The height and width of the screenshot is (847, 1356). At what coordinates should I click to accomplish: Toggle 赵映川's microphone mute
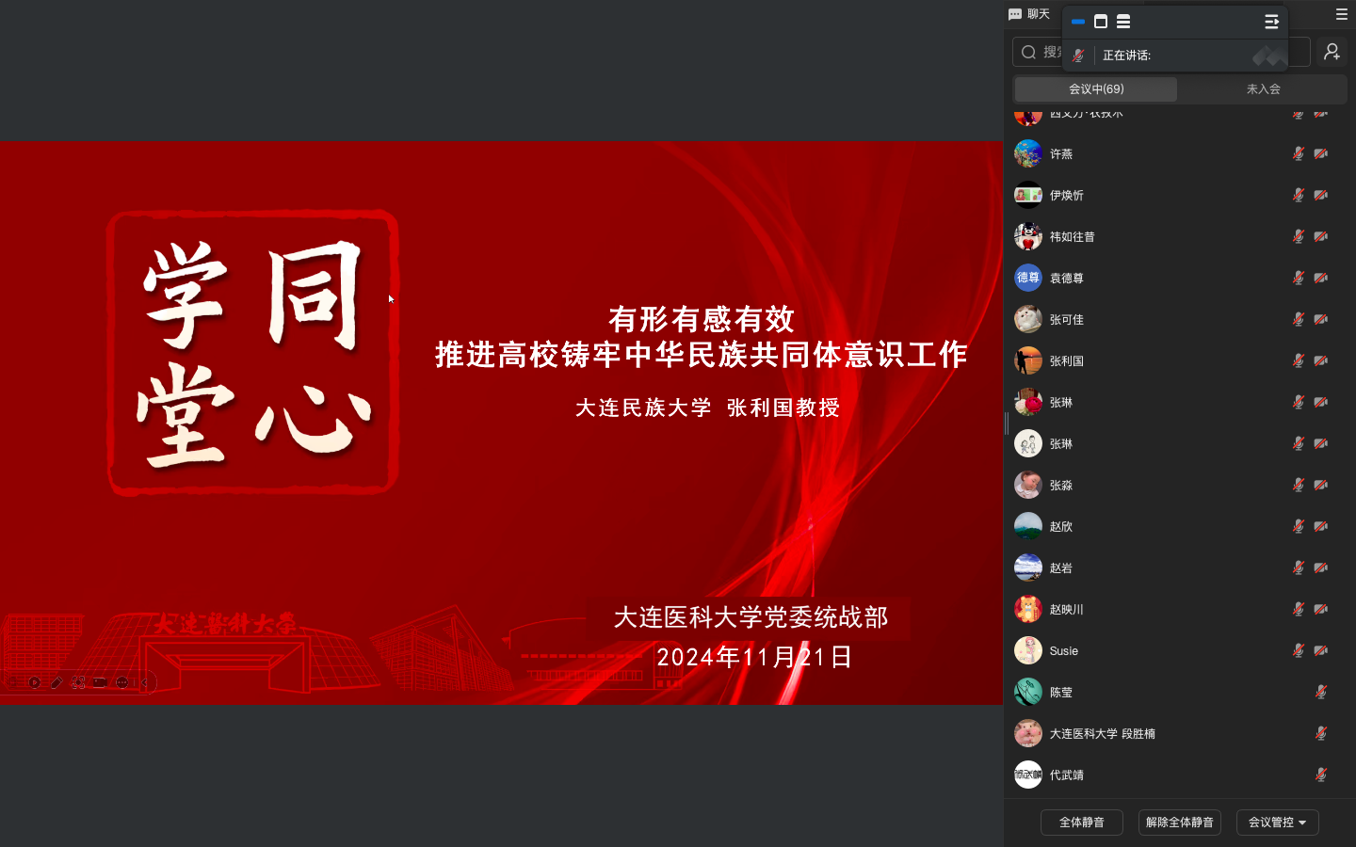(x=1299, y=609)
